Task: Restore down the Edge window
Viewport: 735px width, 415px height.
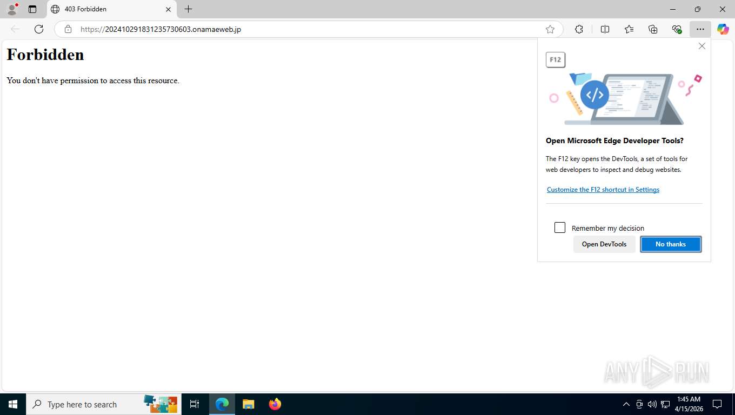Action: (x=698, y=9)
